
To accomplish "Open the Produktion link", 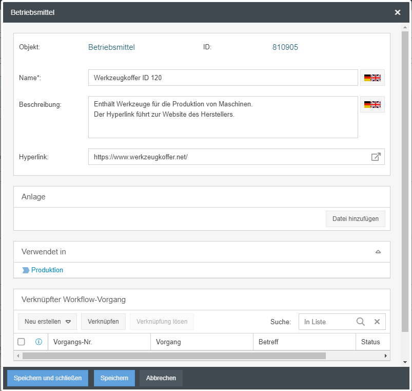I will (x=47, y=270).
